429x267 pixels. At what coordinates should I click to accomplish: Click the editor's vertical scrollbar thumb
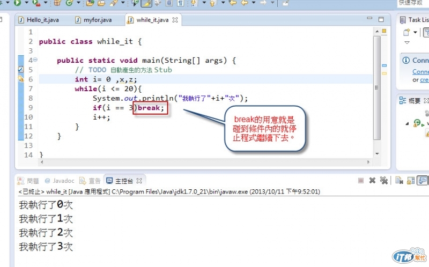click(377, 87)
